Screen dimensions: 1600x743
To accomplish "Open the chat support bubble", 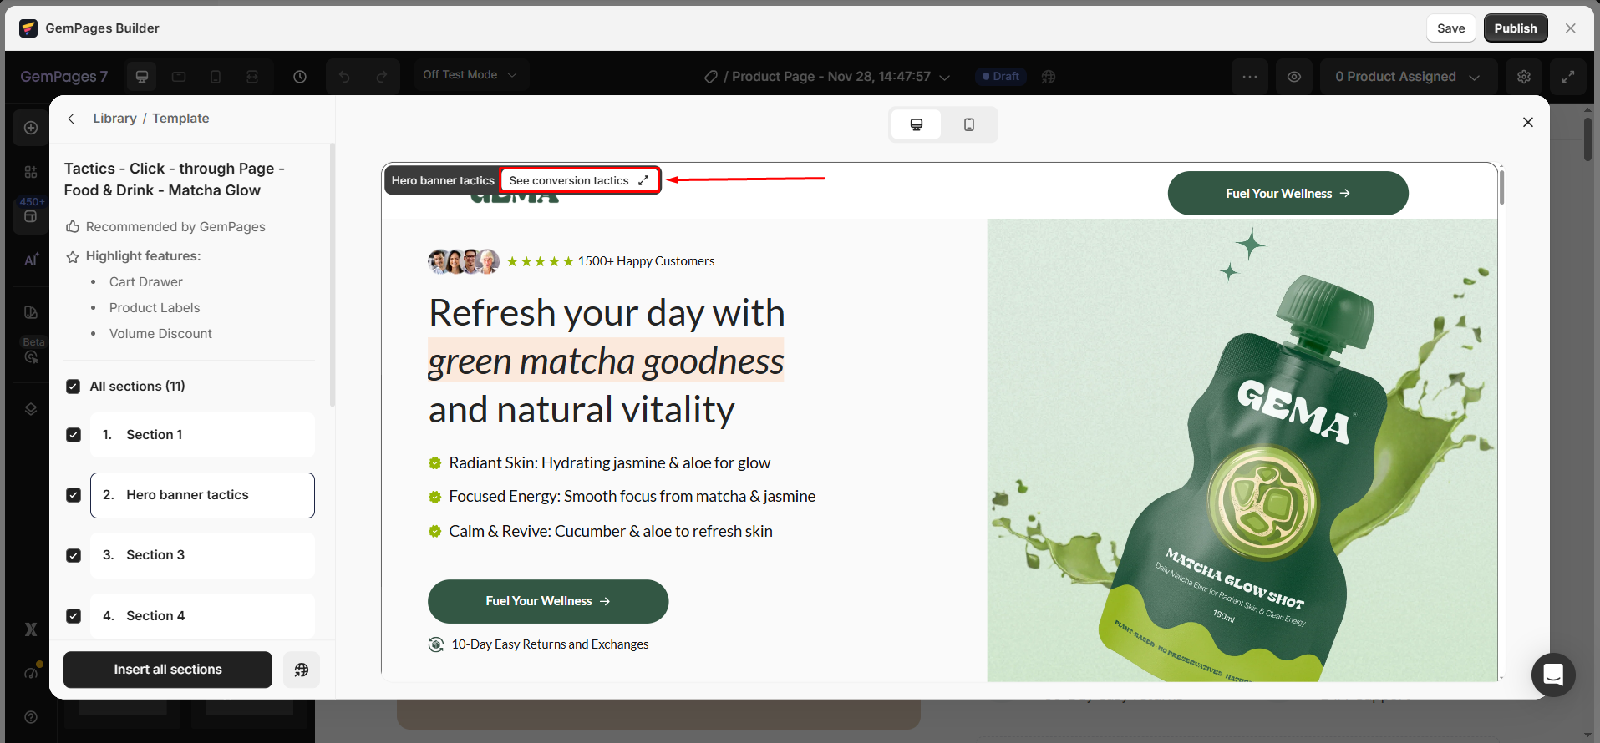I will tap(1553, 675).
